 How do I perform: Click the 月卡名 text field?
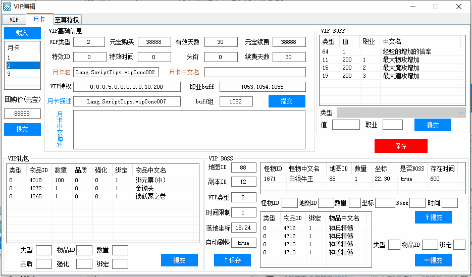(116, 72)
